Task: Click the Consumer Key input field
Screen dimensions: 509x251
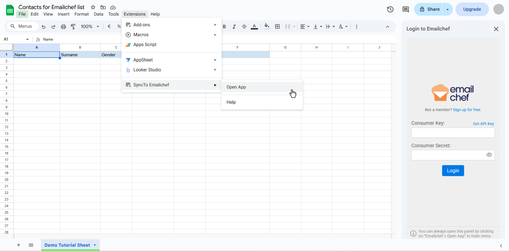Action: click(x=453, y=133)
